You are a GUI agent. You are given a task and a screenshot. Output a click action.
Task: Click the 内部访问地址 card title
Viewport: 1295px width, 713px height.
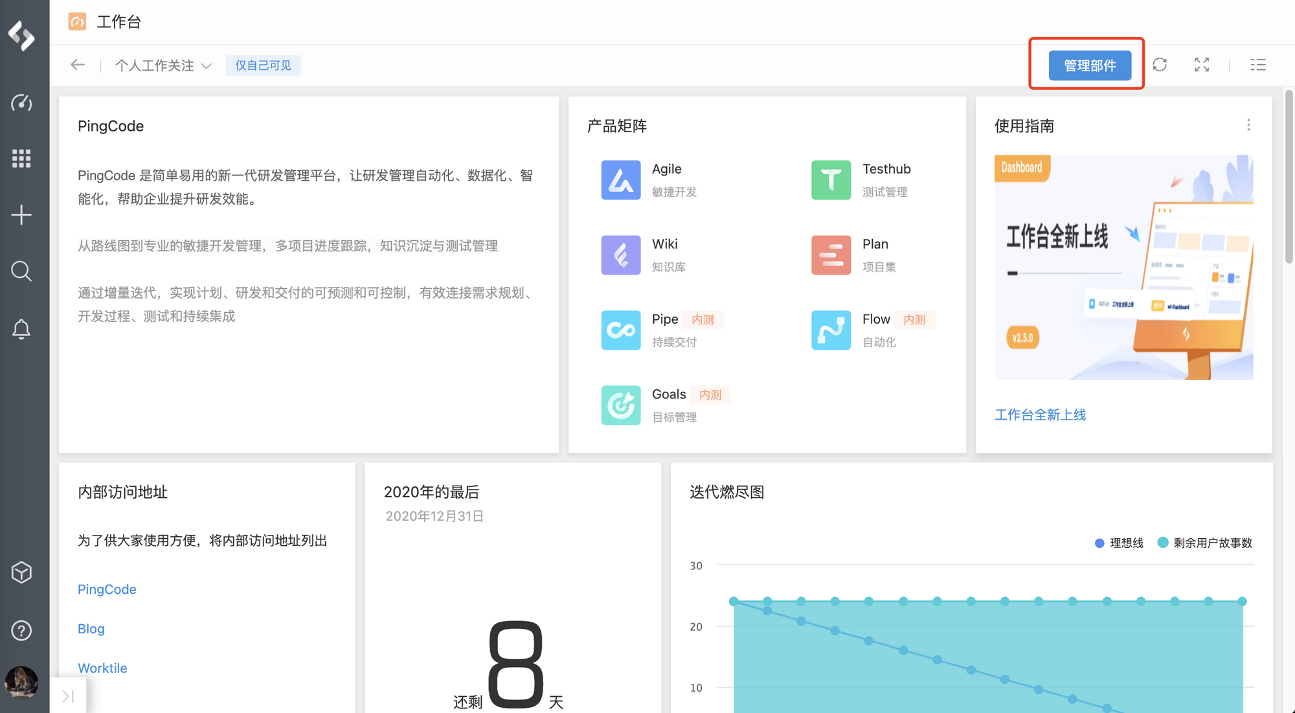122,492
